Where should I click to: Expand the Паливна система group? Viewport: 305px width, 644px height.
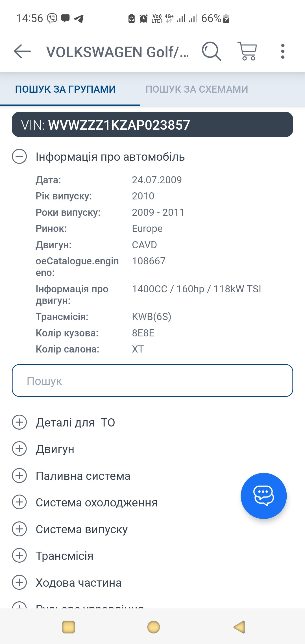[19, 476]
